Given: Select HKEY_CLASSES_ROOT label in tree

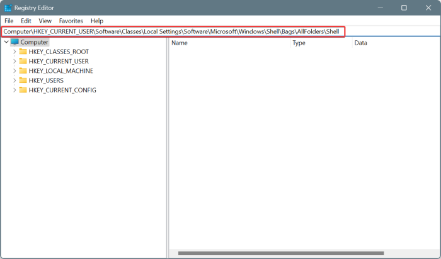Looking at the screenshot, I should click(59, 52).
